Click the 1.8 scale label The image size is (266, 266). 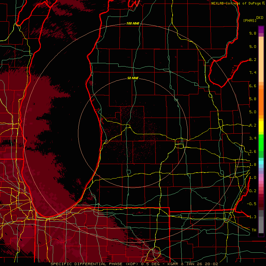pos(253,165)
